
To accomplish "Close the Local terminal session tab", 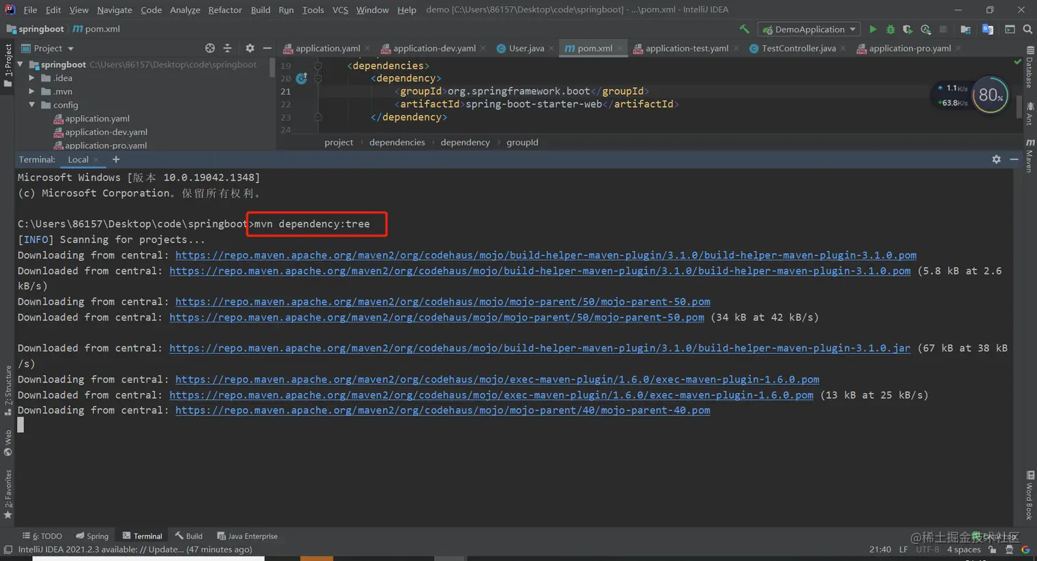I will [x=96, y=160].
